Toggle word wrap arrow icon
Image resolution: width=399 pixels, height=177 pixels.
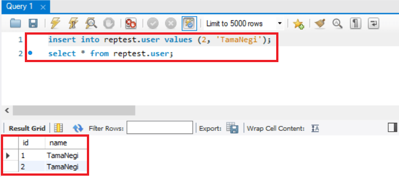[374, 24]
